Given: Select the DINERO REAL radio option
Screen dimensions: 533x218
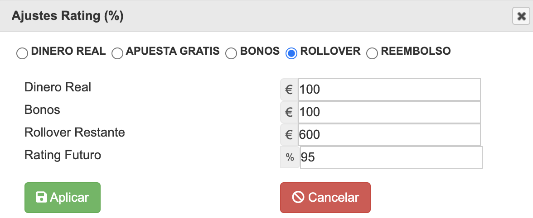Looking at the screenshot, I should 22,54.
